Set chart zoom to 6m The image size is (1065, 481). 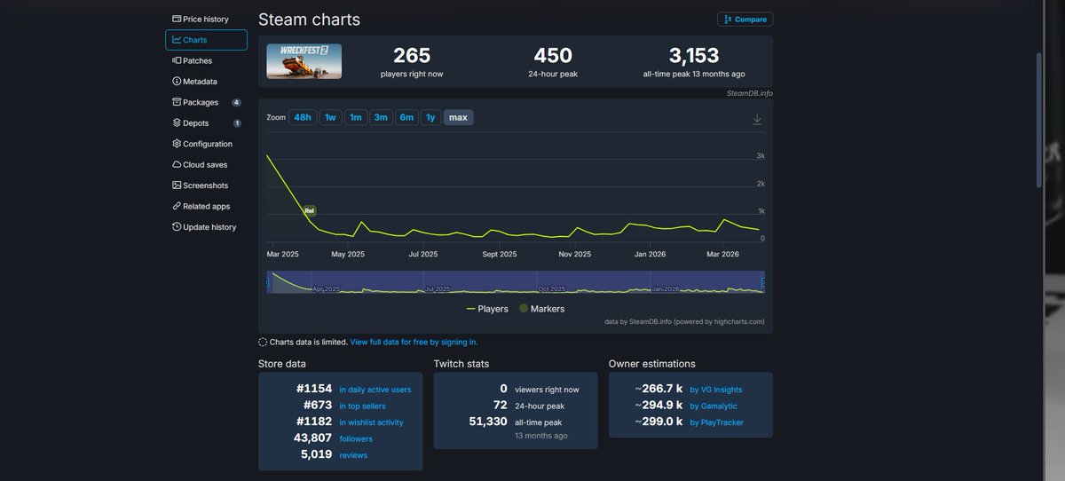[x=406, y=117]
